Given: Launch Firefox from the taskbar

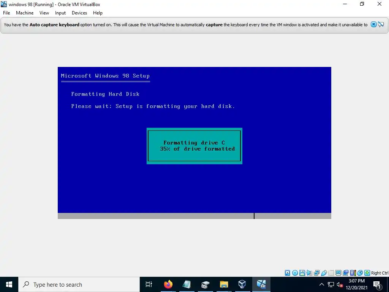Looking at the screenshot, I should point(168,284).
